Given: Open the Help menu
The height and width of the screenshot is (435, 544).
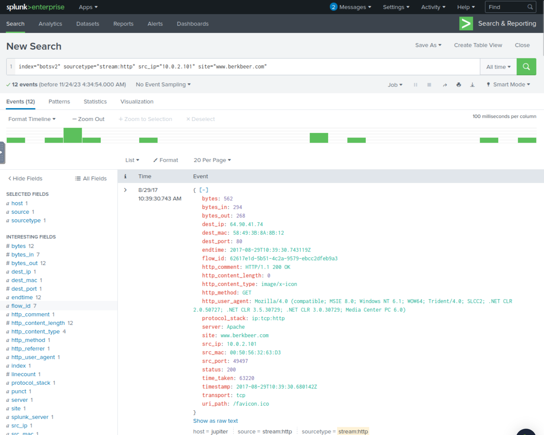Looking at the screenshot, I should click(x=466, y=7).
